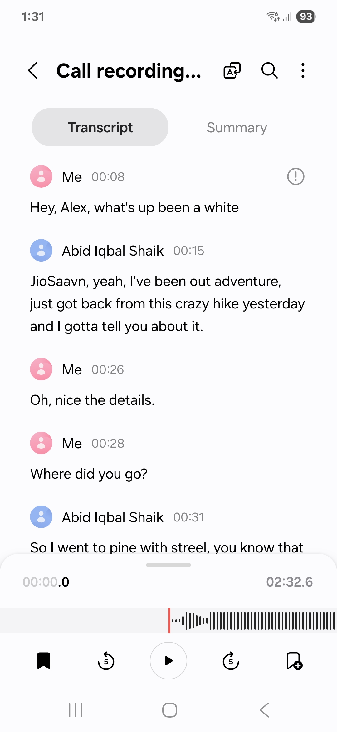Jump to the 00:15 timestamp
337x732 pixels.
point(188,251)
